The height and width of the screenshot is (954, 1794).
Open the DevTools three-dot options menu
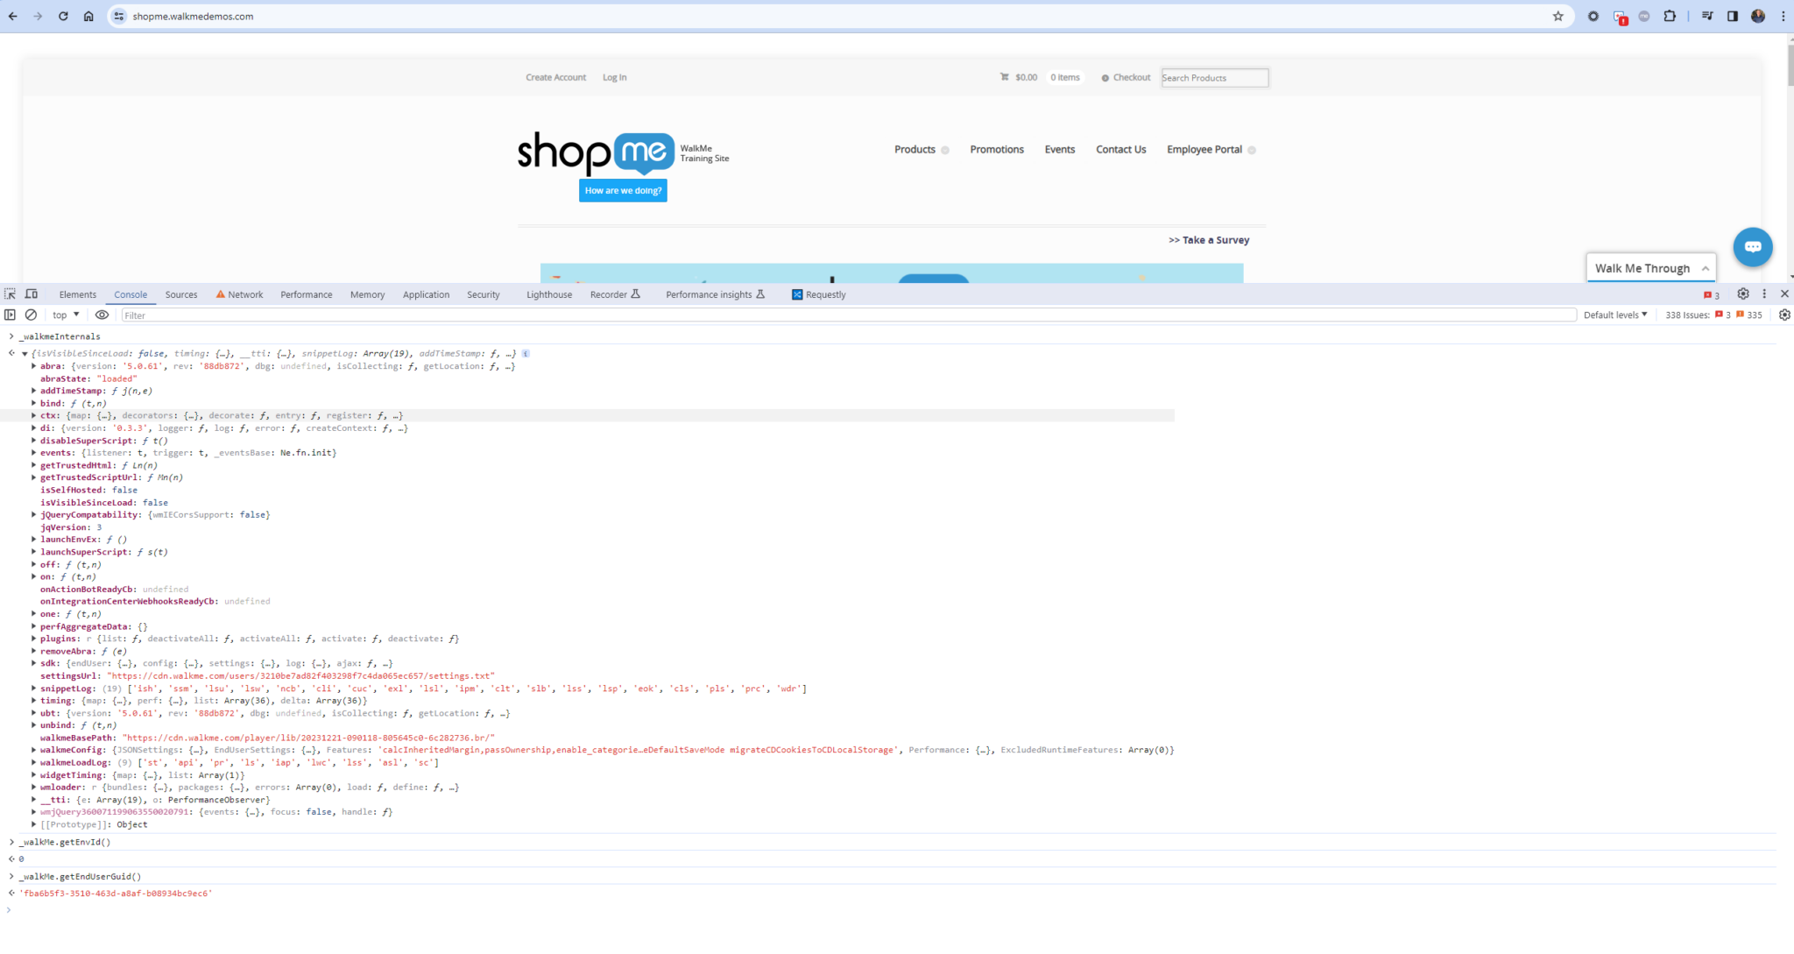[1763, 293]
